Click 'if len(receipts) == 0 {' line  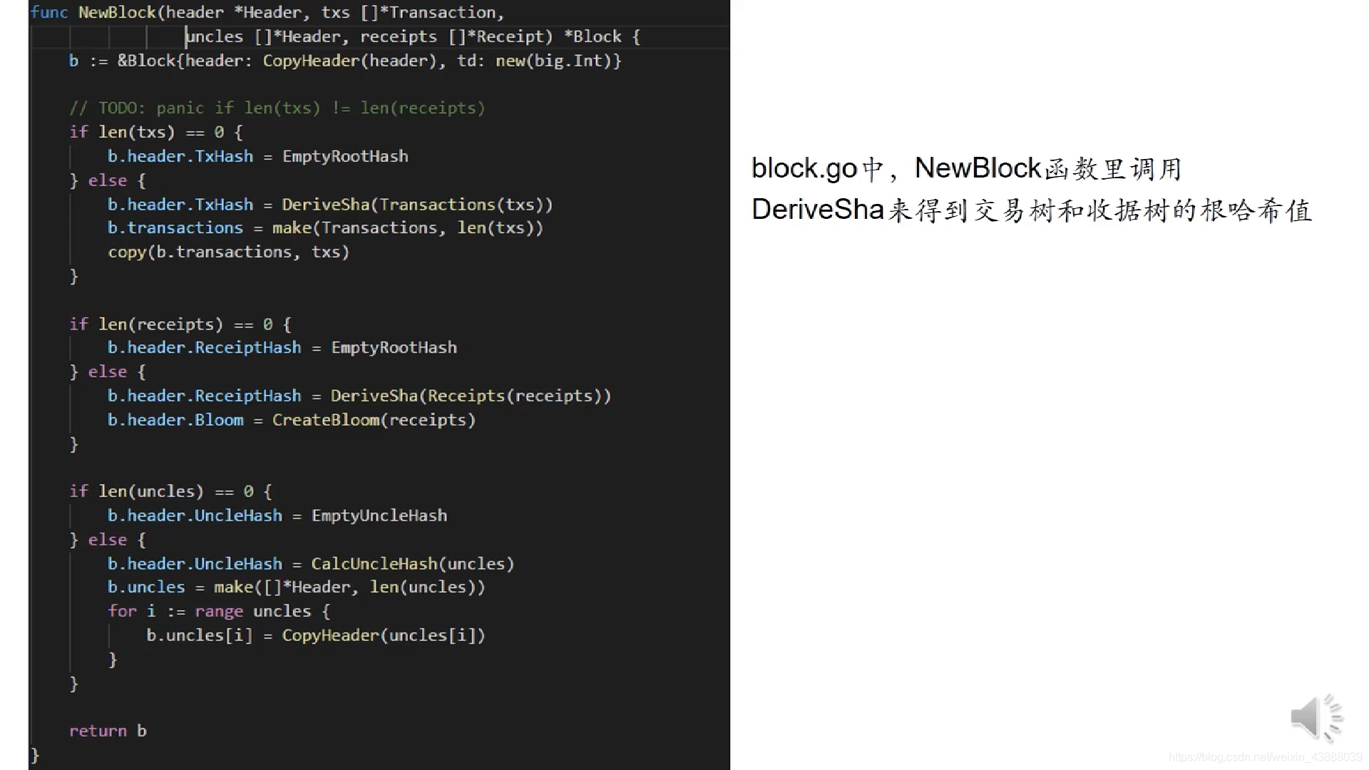tap(180, 324)
